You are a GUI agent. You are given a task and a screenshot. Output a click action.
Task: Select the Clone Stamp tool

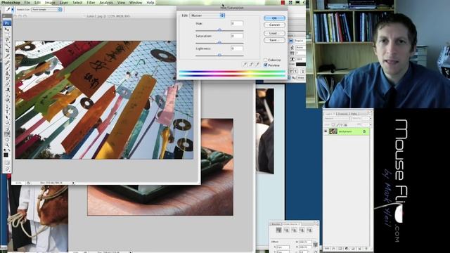click(x=7, y=73)
